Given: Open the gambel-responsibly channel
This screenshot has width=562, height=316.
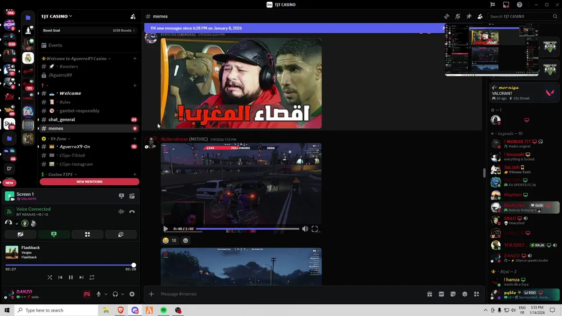Looking at the screenshot, I should [89, 111].
